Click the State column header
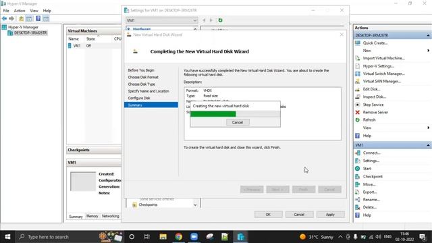The width and height of the screenshot is (432, 243). pyautogui.click(x=90, y=39)
